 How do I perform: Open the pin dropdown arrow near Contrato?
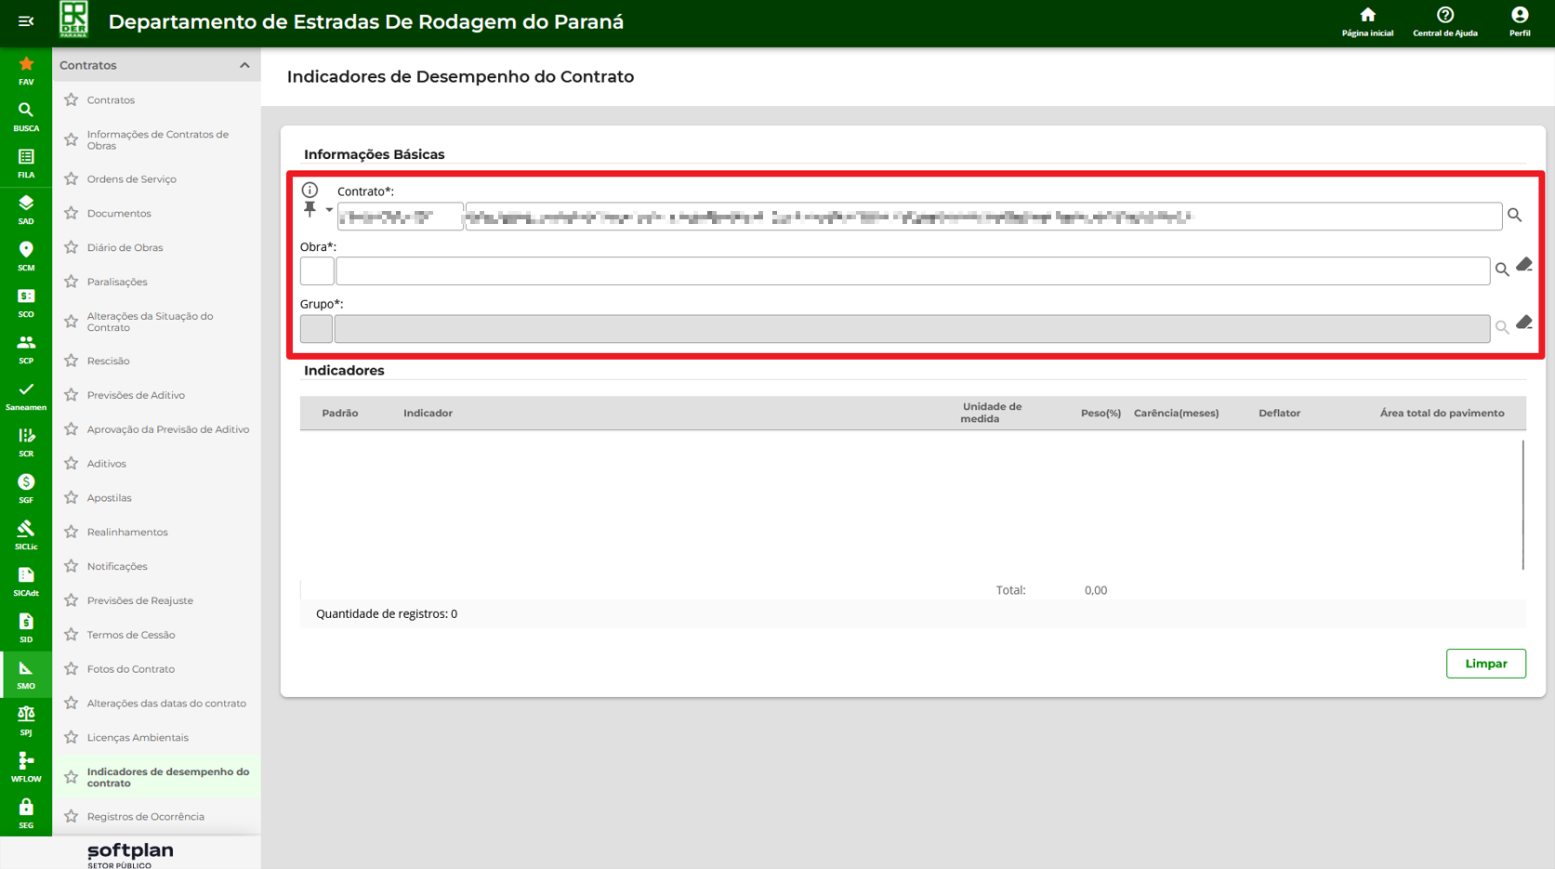329,210
